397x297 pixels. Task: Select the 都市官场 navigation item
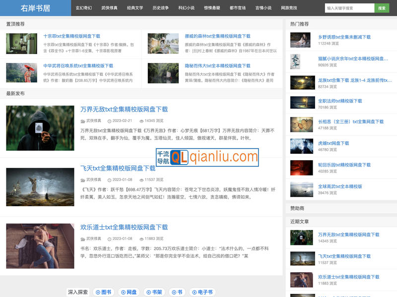coord(238,8)
